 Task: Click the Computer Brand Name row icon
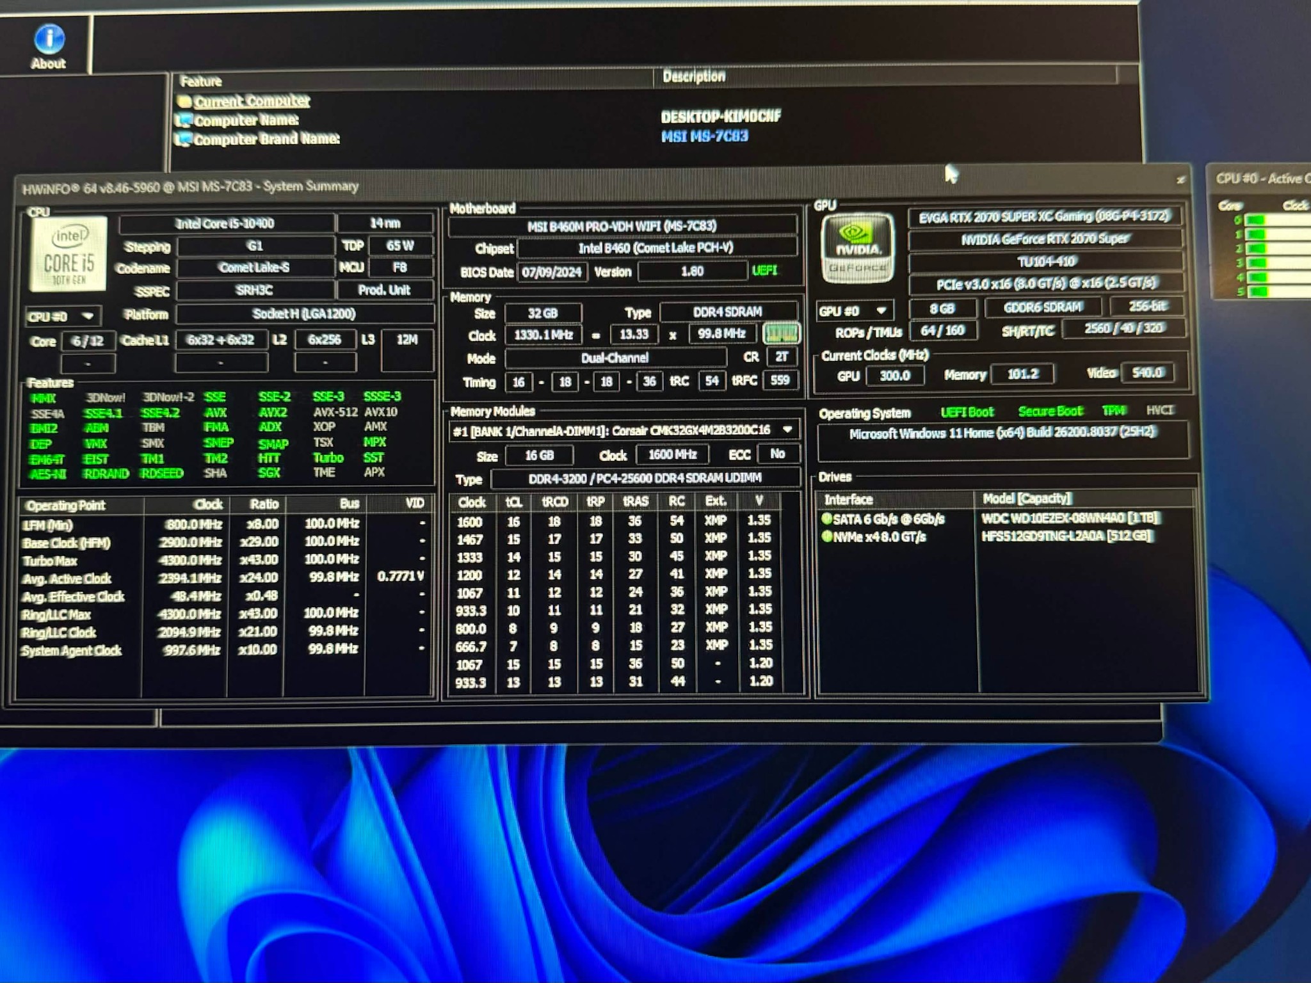click(x=184, y=139)
